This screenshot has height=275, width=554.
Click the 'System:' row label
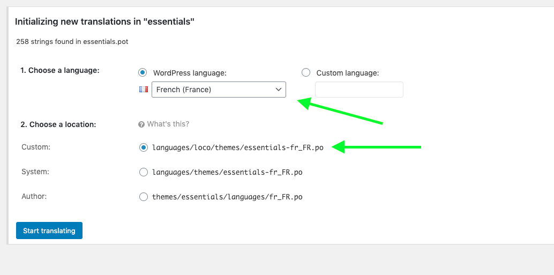click(x=35, y=172)
